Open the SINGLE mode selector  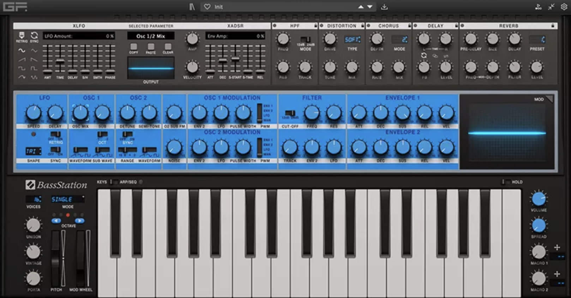[68, 199]
